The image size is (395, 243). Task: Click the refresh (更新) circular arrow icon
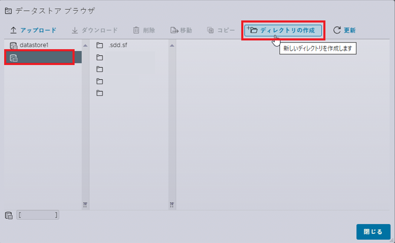(337, 30)
